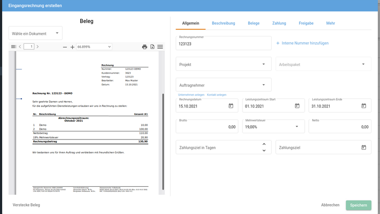
Task: Click the Speichern button
Action: pyautogui.click(x=358, y=205)
